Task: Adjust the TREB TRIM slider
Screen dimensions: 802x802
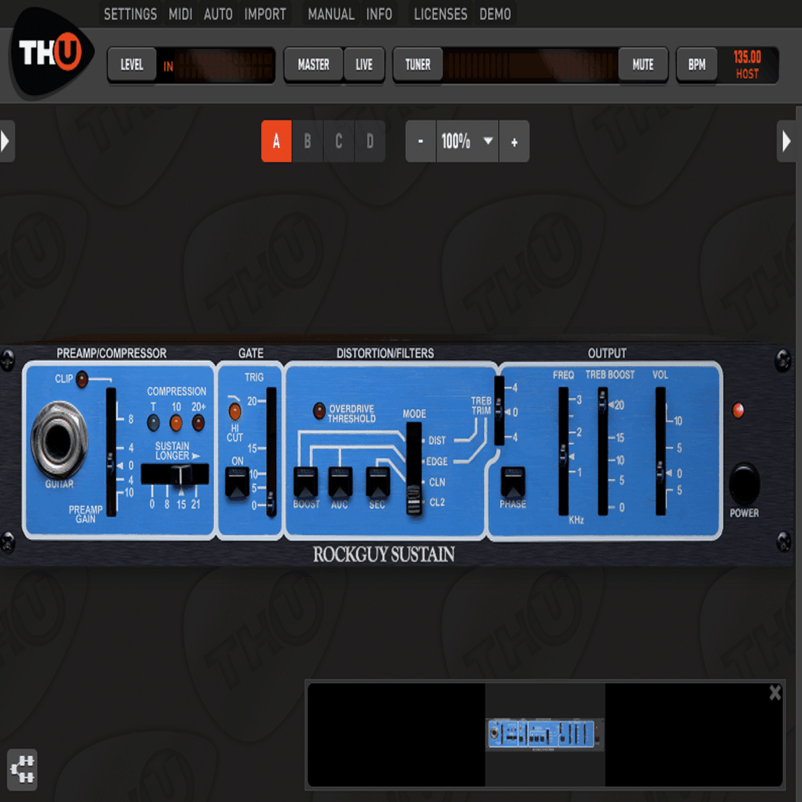Action: coord(499,411)
